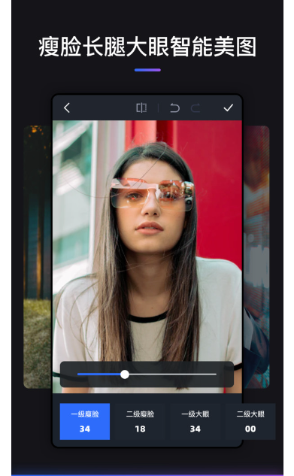
Task: Undo the last edit with the undo arrow
Action: click(174, 108)
